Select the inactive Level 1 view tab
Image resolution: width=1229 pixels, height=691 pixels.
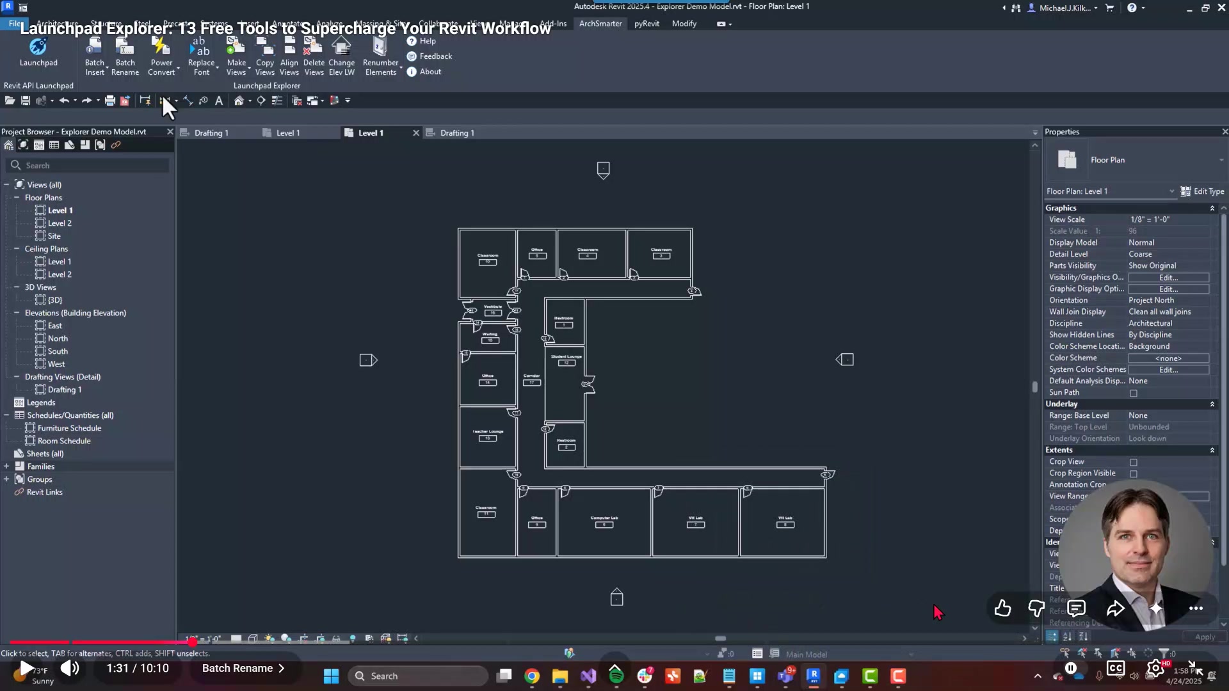click(x=288, y=133)
